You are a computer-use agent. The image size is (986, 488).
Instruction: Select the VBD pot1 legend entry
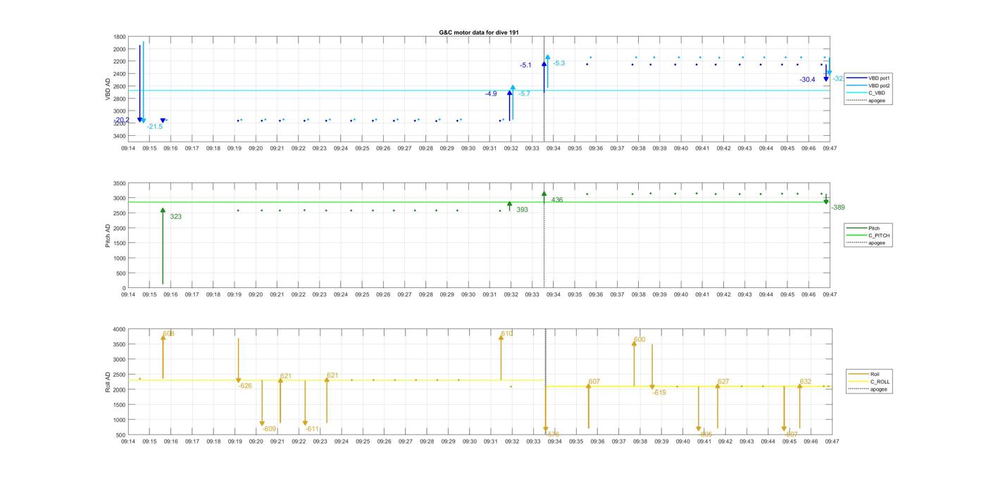868,77
